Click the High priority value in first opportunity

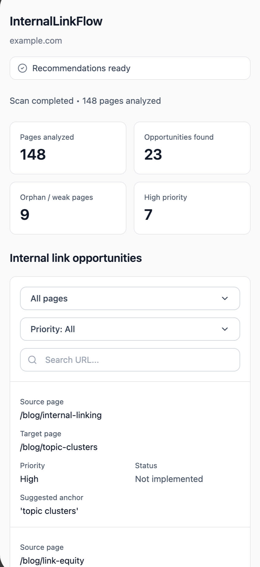[29, 479]
